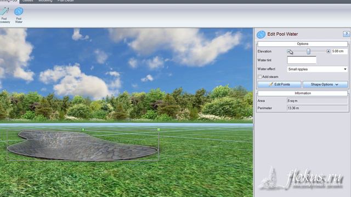Open help for Edit Pool Water
Viewport: 351px width, 197px height.
(346, 34)
